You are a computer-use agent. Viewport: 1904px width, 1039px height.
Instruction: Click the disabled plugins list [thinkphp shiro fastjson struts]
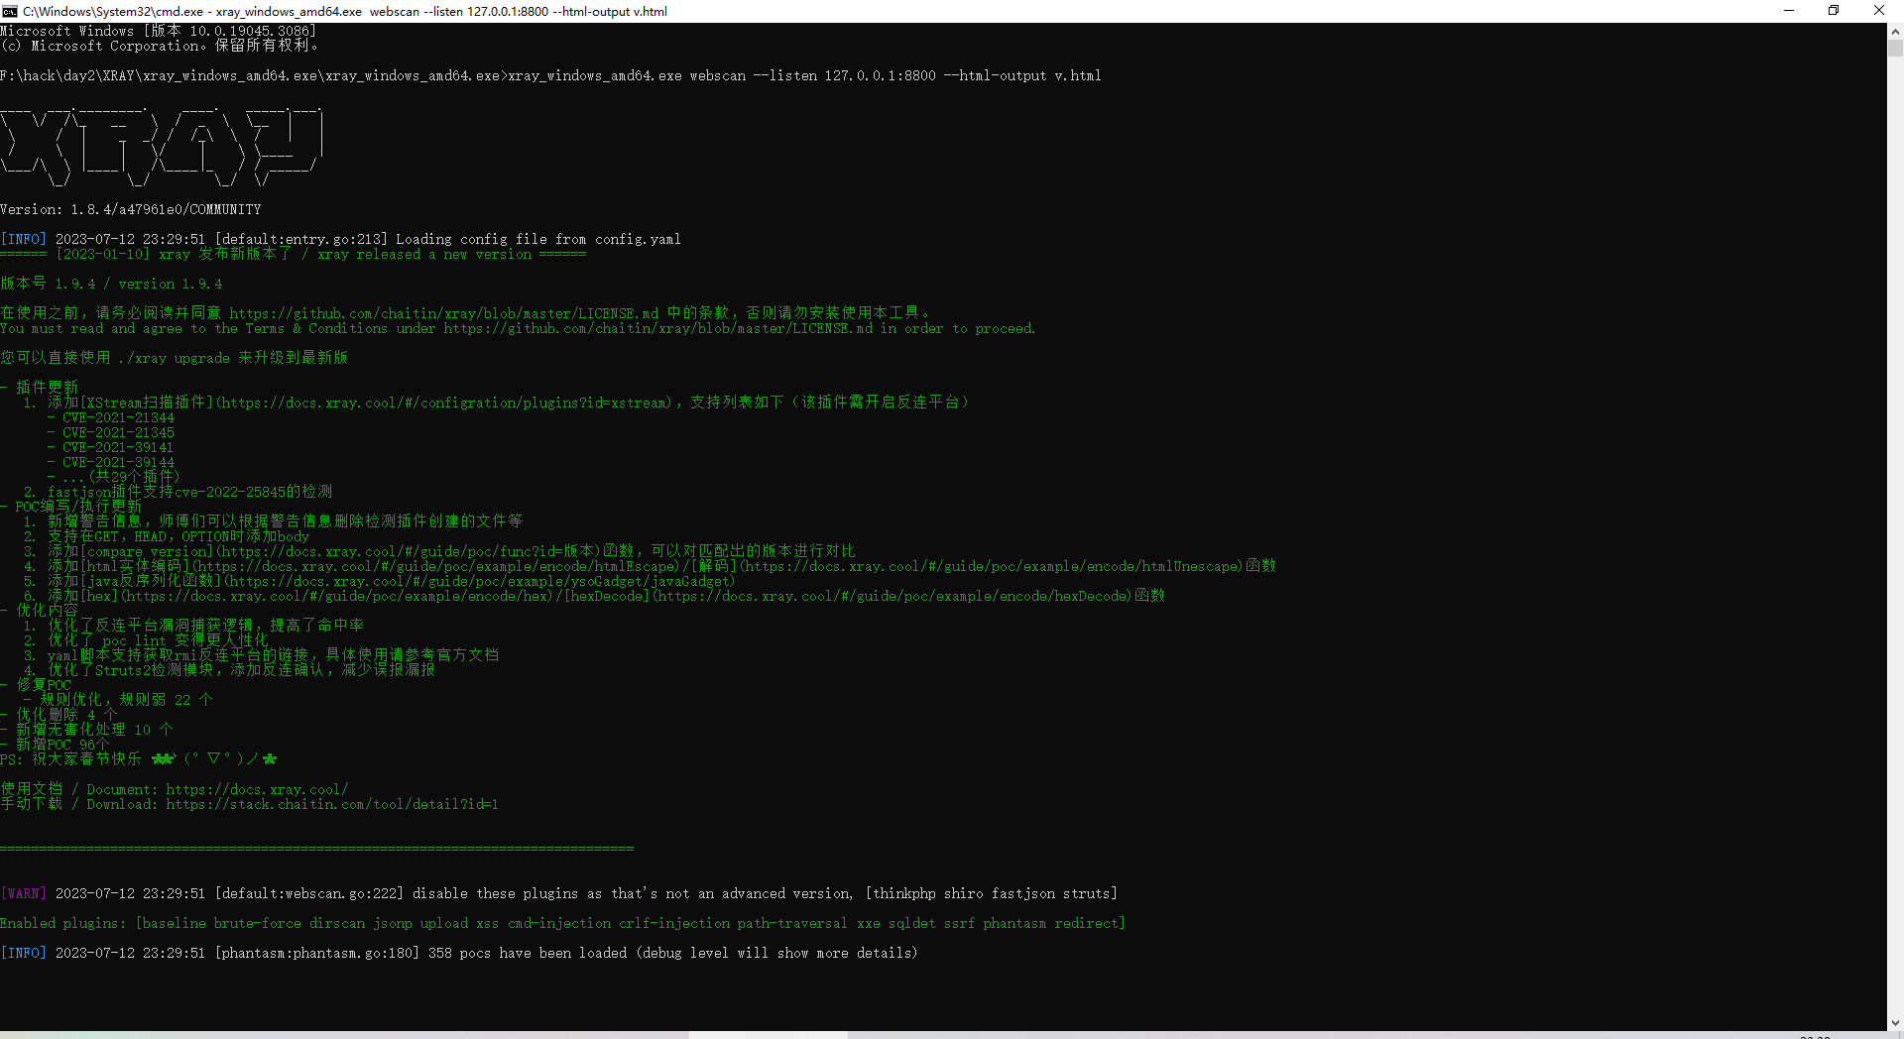(x=992, y=893)
